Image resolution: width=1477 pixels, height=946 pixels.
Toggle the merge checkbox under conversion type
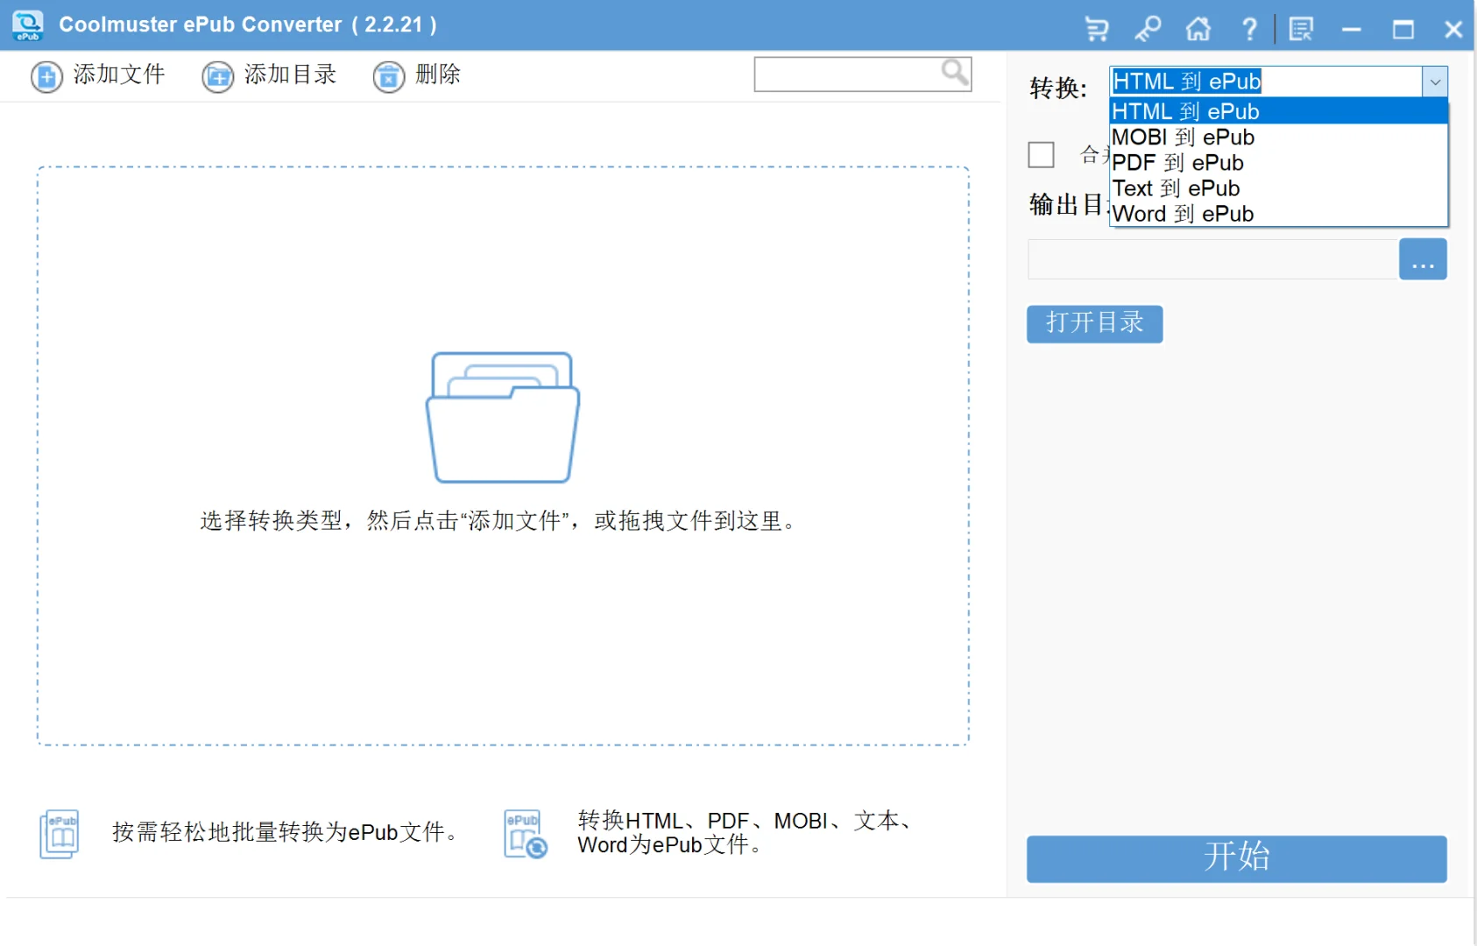click(1041, 155)
